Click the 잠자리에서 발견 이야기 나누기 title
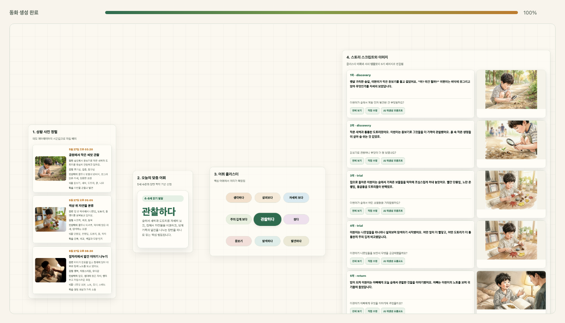Screen dimensions: 565x323 (x=88, y=256)
